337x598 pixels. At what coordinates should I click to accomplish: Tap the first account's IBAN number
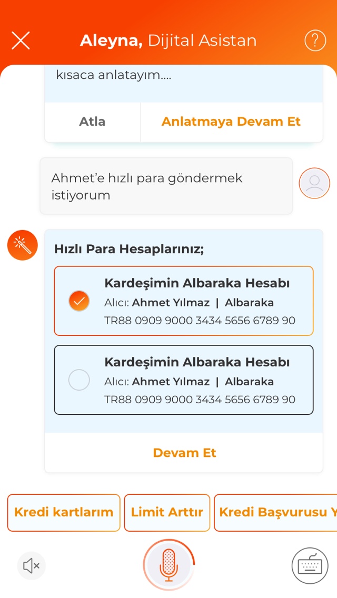coord(200,321)
